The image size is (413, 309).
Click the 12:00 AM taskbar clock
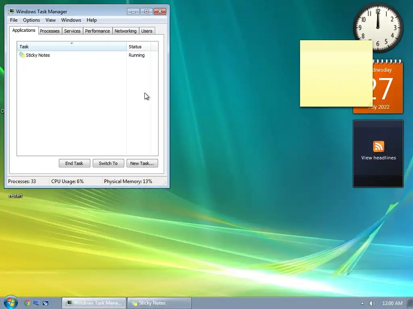(x=392, y=303)
